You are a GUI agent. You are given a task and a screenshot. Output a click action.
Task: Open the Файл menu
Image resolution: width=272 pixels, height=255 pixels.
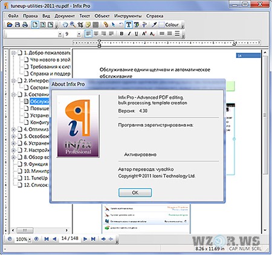point(13,16)
